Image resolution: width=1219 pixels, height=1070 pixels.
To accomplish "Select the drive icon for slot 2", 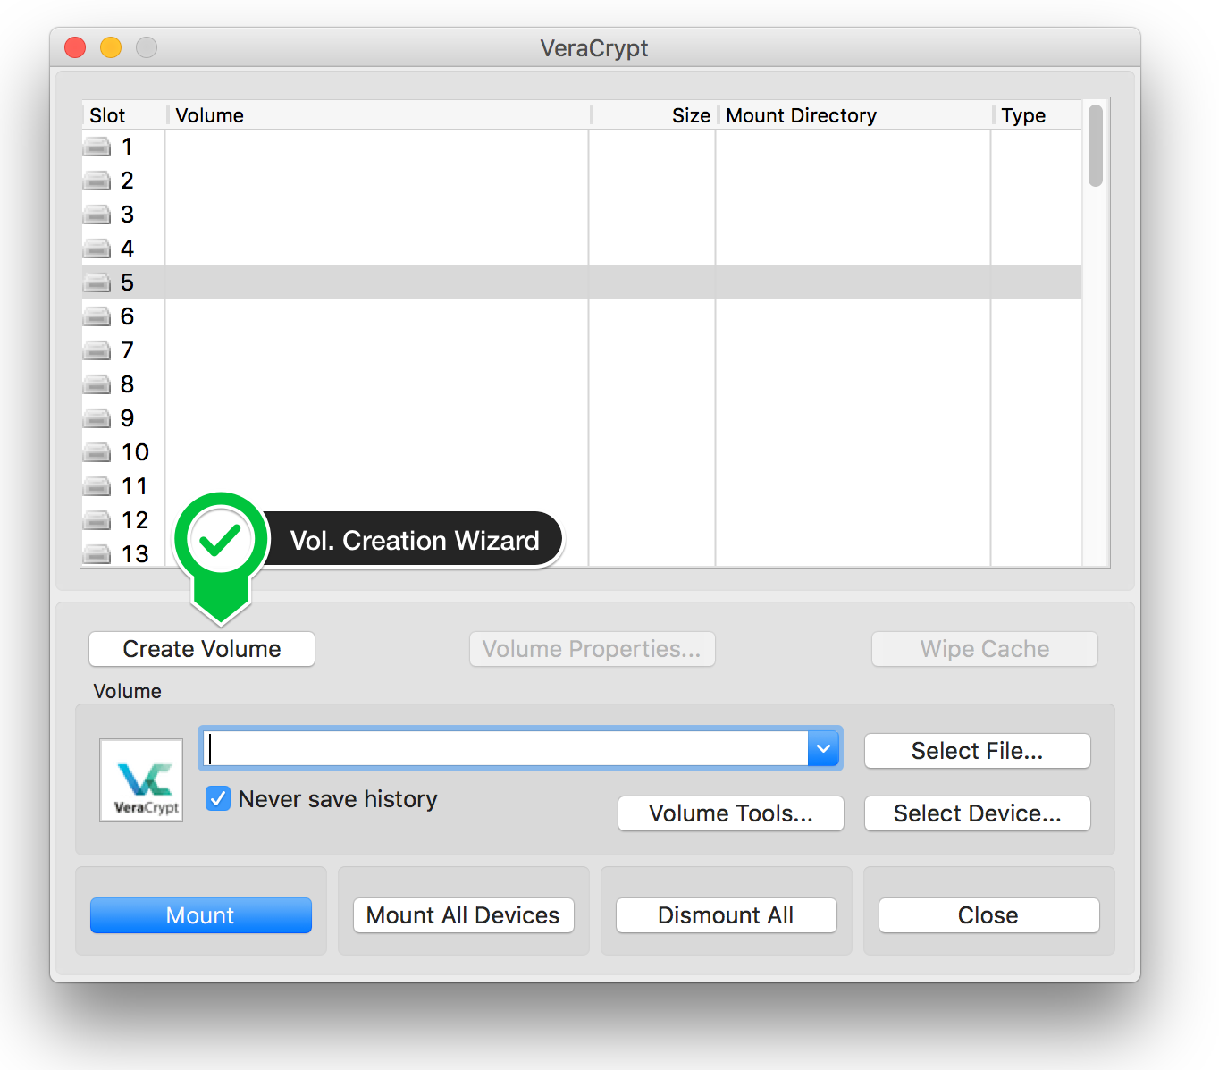I will [97, 180].
